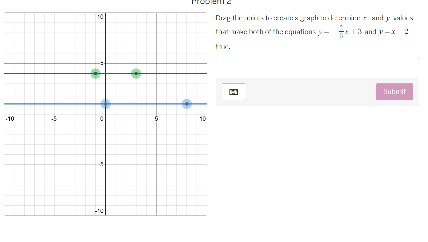Click the 5 label on the x-axis
Screen dimensions: 428x242
pyautogui.click(x=156, y=119)
